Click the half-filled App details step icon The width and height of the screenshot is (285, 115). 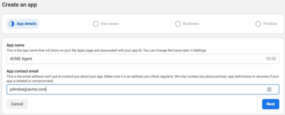click(11, 24)
